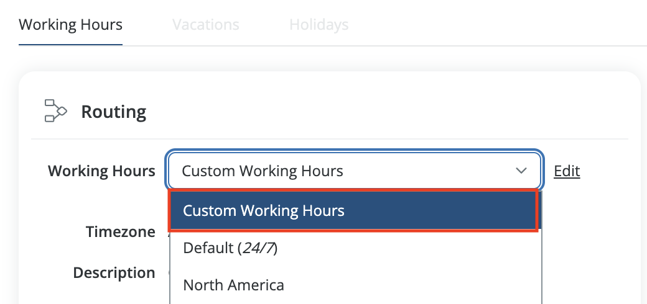Open the Vacations tab
This screenshot has width=647, height=304.
tap(205, 25)
